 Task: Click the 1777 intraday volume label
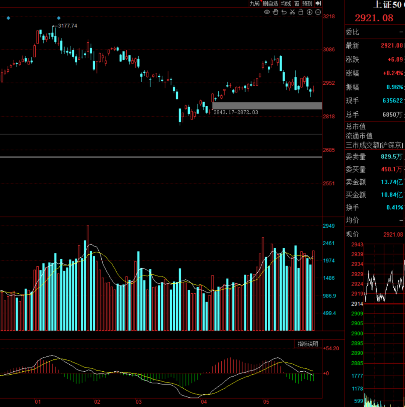click(357, 376)
